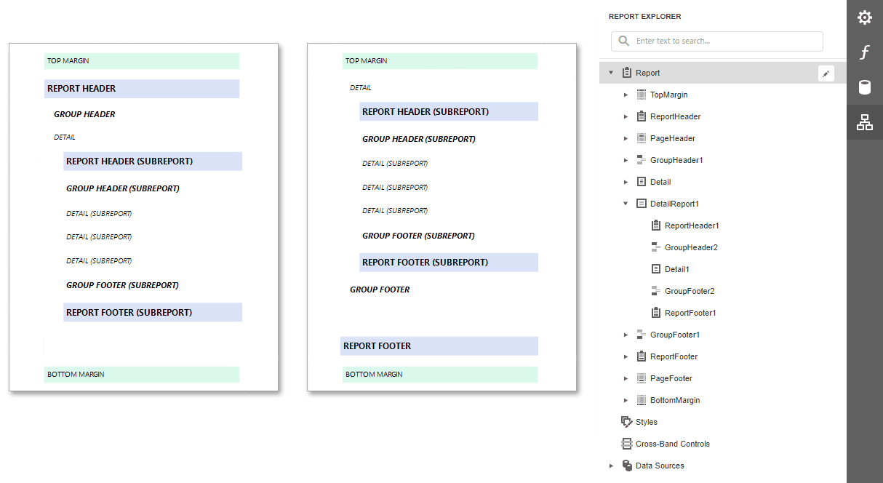Expand the GroupFooter1 node

coord(626,334)
